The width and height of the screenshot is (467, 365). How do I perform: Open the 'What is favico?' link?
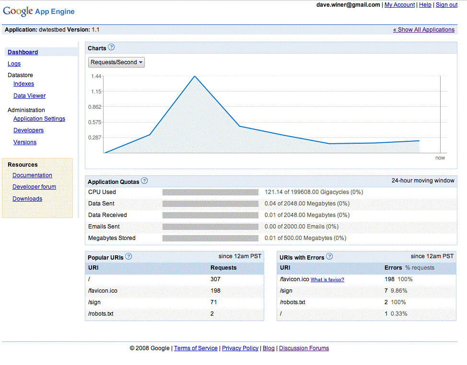(327, 280)
